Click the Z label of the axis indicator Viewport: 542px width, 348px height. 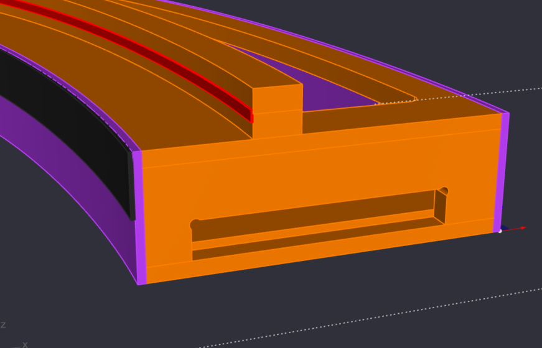click(x=3, y=324)
